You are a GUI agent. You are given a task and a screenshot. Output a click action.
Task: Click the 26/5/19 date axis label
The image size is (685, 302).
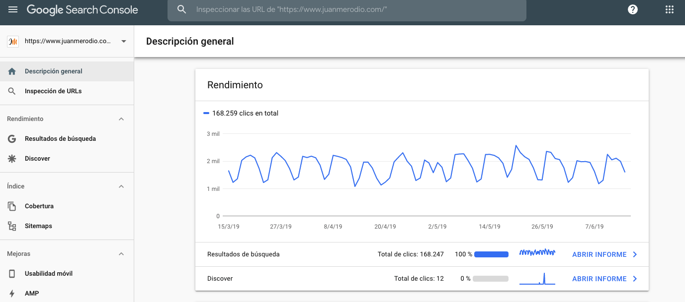point(542,227)
